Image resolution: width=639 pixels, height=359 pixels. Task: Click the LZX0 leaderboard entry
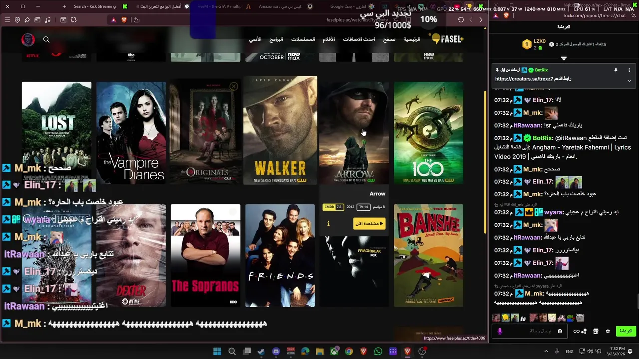[x=534, y=44]
